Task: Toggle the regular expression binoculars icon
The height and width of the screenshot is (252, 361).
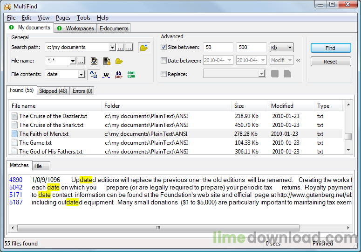Action: 118,75
